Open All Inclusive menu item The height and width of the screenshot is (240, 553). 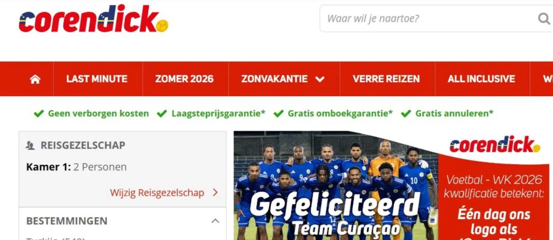[481, 79]
